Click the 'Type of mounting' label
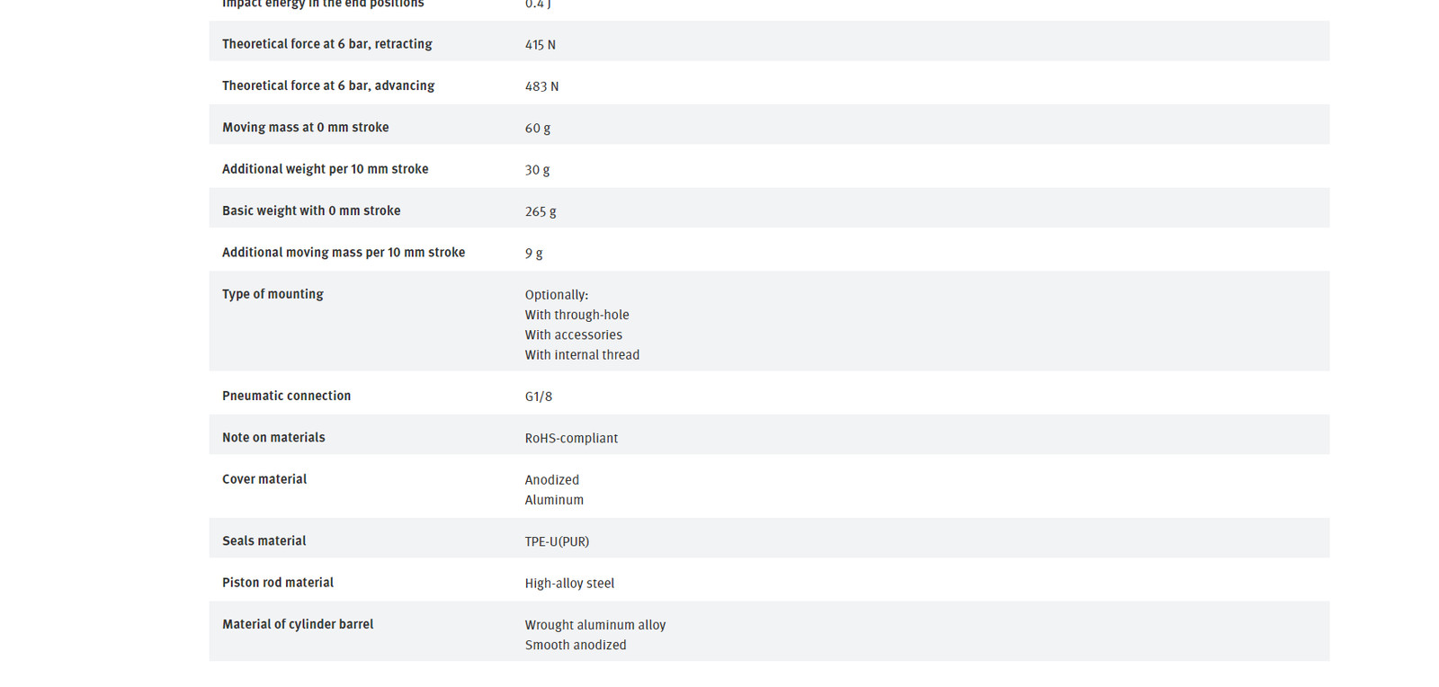 pyautogui.click(x=273, y=294)
